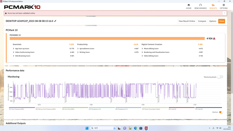The image size is (233, 131).
Task: Click the Productivity score 6 610
Action: [x=136, y=45]
